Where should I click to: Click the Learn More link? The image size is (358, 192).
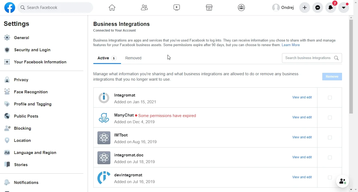tap(291, 45)
